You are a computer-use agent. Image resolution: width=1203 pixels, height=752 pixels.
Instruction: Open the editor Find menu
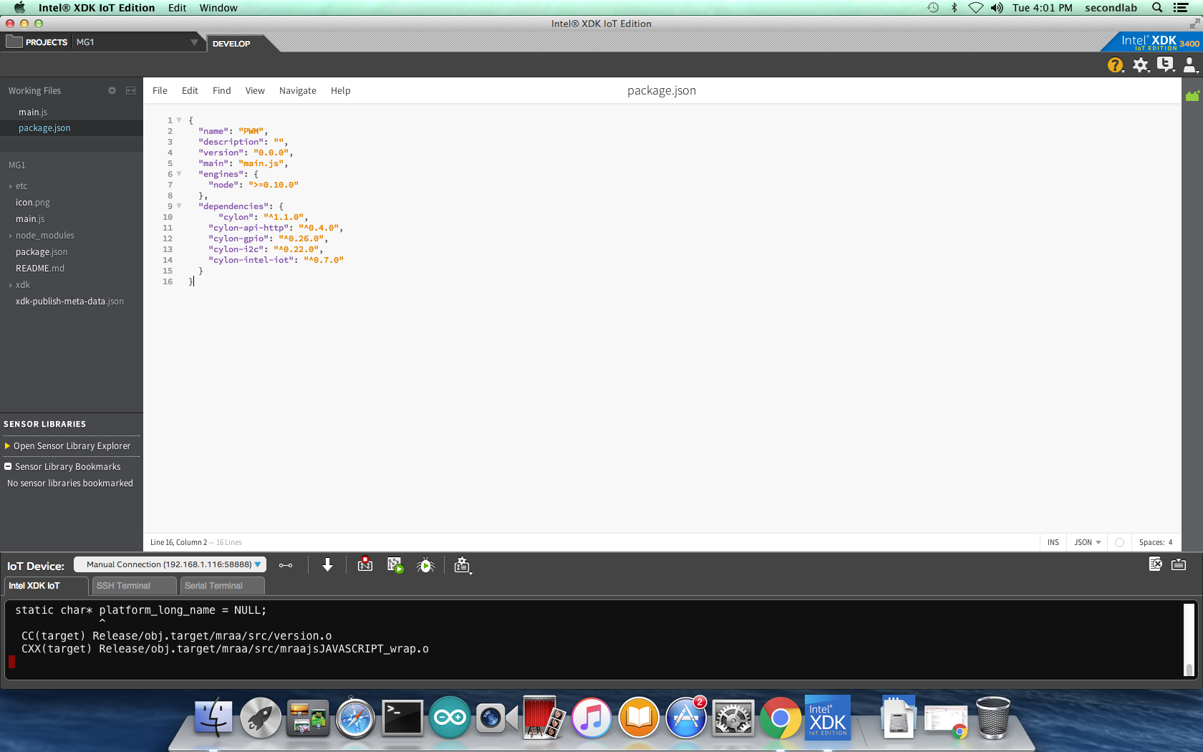(x=221, y=91)
